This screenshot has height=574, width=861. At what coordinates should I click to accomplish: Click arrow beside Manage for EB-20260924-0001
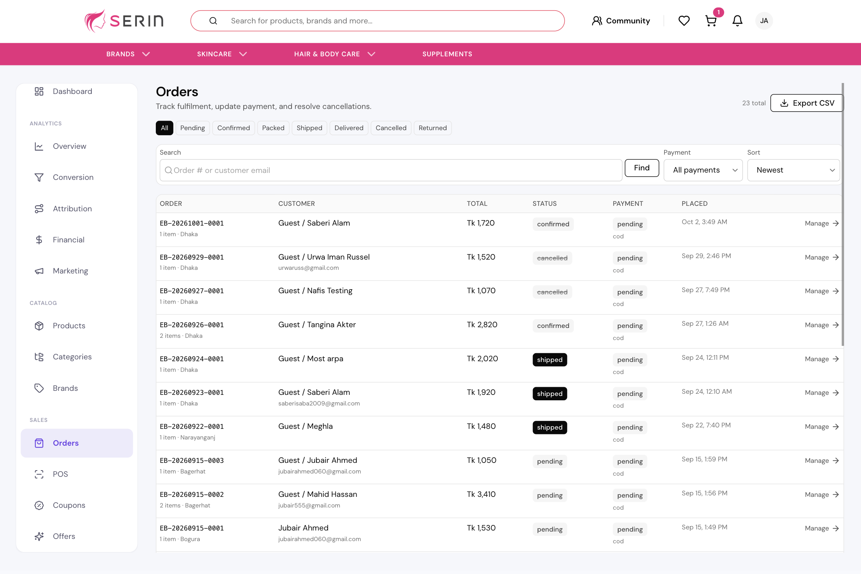[836, 359]
